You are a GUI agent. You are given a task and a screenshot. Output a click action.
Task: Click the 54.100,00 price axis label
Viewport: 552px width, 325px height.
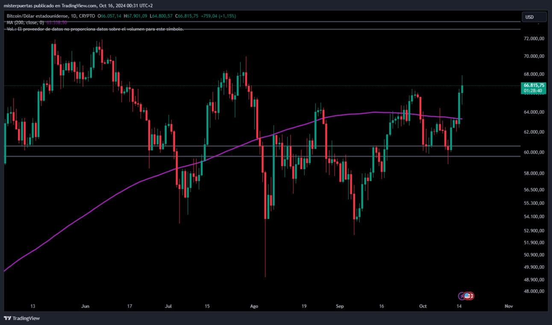534,217
